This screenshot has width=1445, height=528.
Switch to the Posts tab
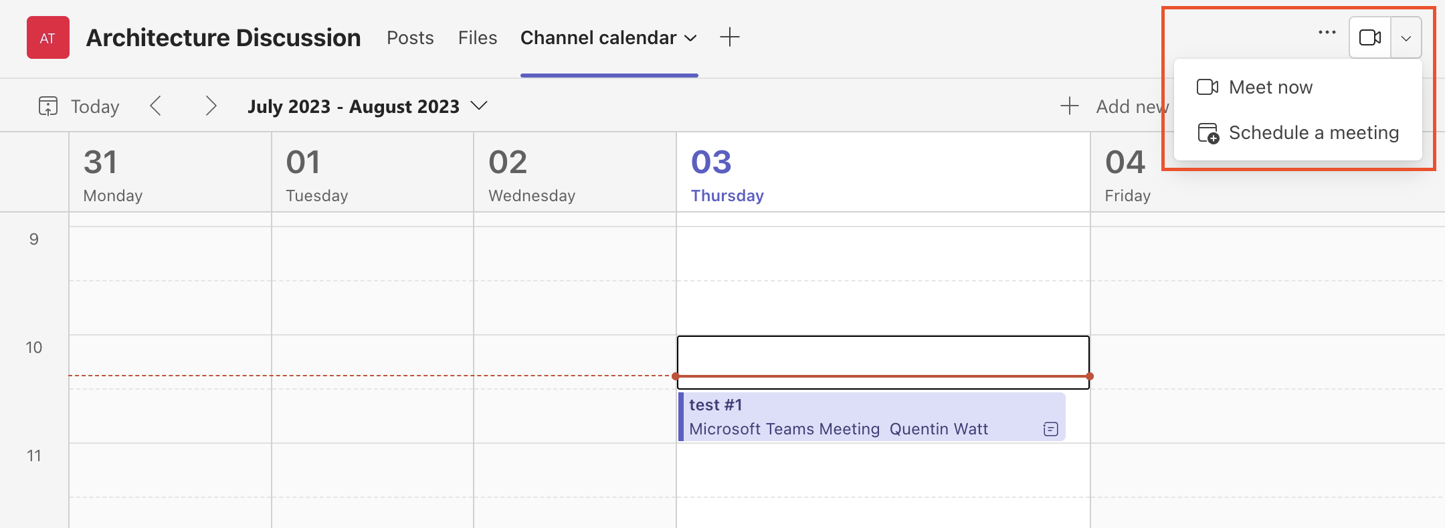coord(410,38)
